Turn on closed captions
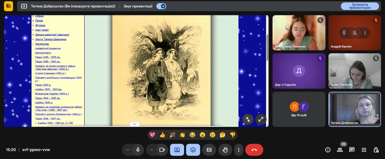This screenshot has height=159, width=385. tap(209, 150)
